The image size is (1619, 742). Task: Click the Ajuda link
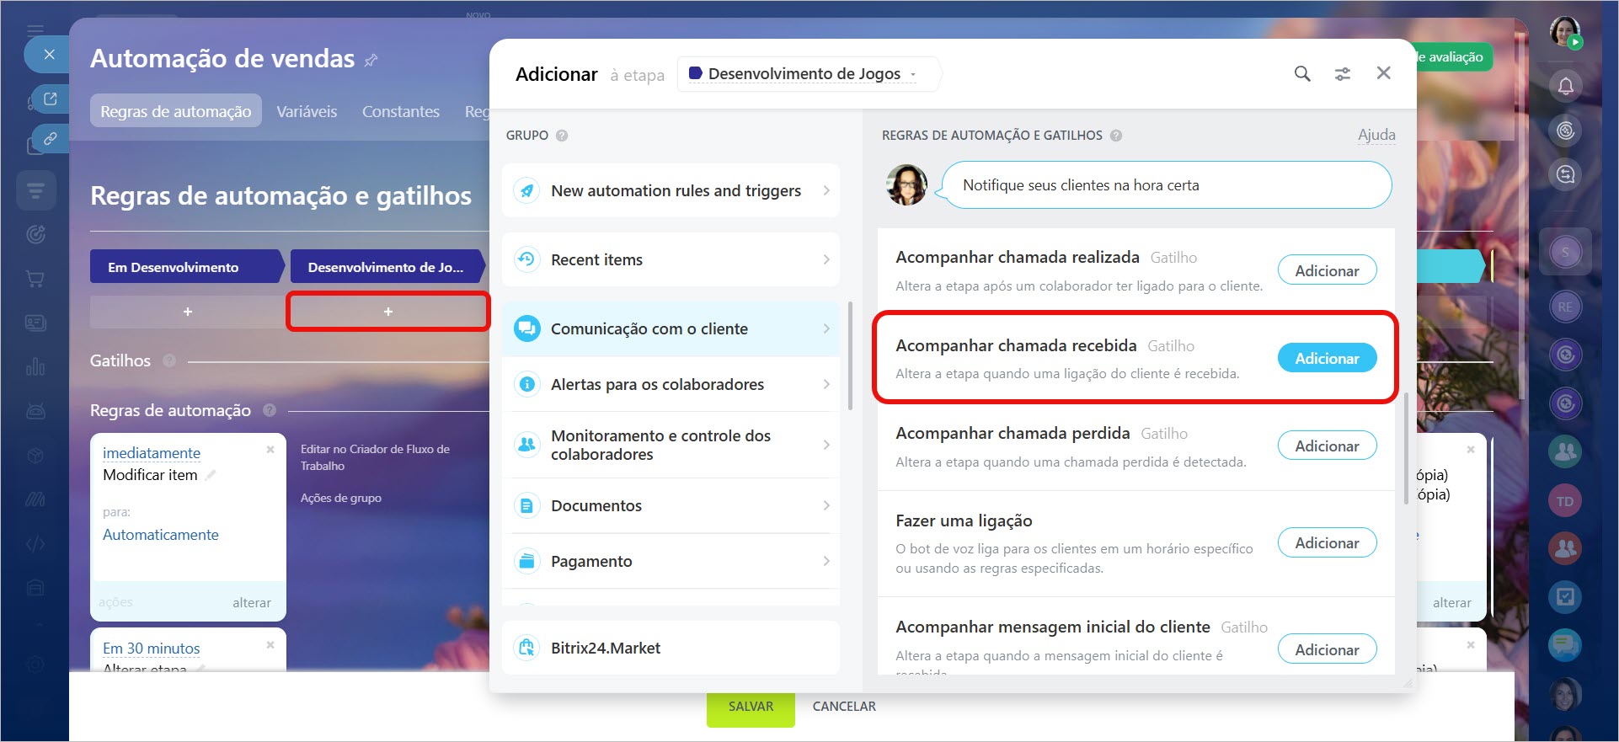click(1376, 135)
